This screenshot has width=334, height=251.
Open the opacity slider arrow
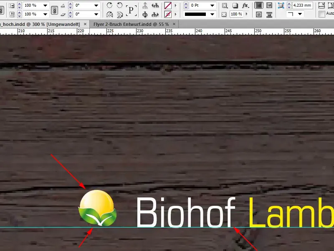247,14
